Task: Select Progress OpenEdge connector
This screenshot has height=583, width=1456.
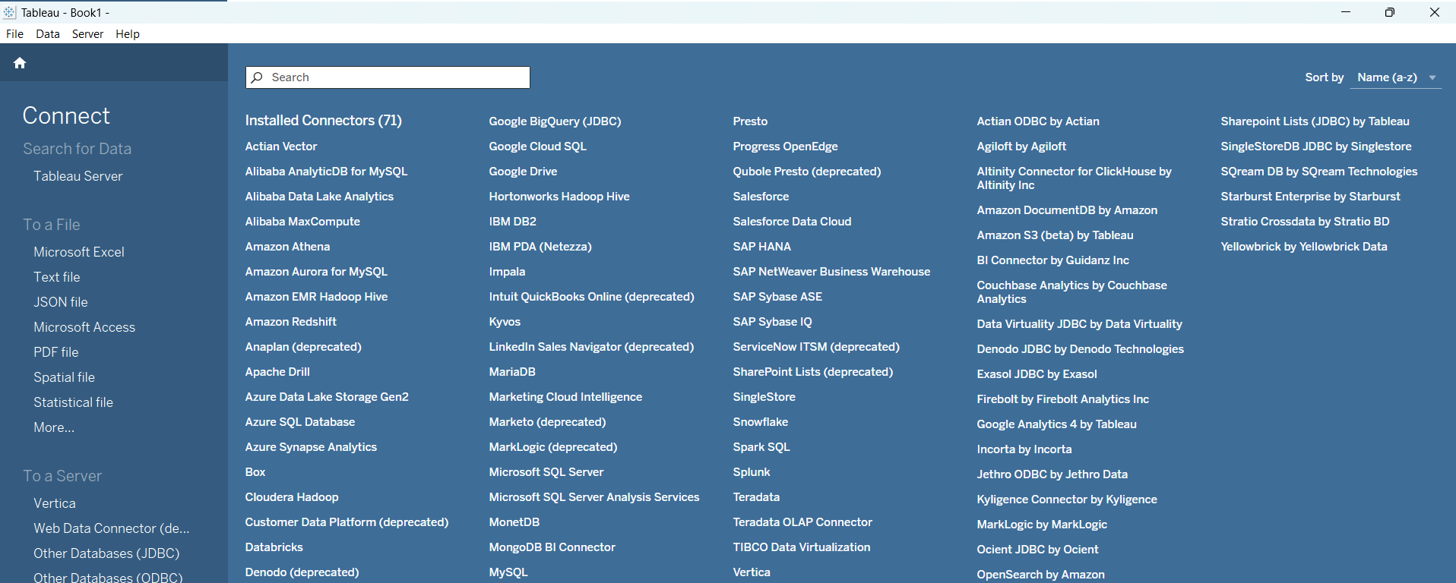Action: coord(786,147)
